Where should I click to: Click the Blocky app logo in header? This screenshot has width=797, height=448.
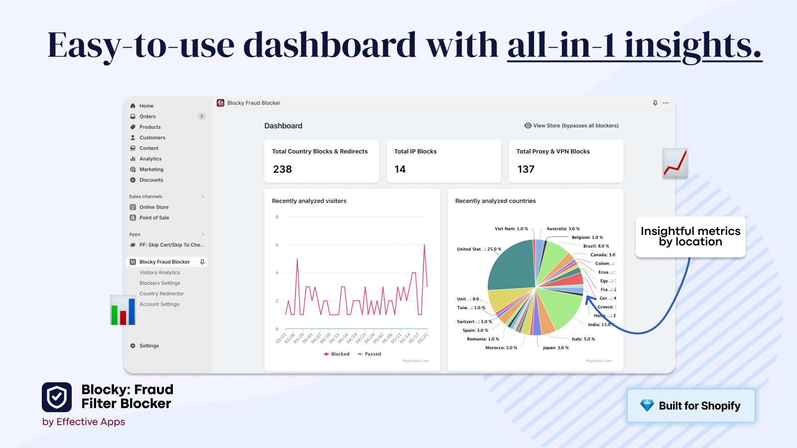[221, 103]
